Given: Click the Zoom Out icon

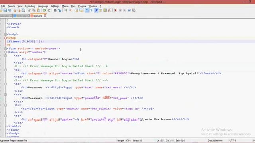Looking at the screenshot, I should [71, 10].
